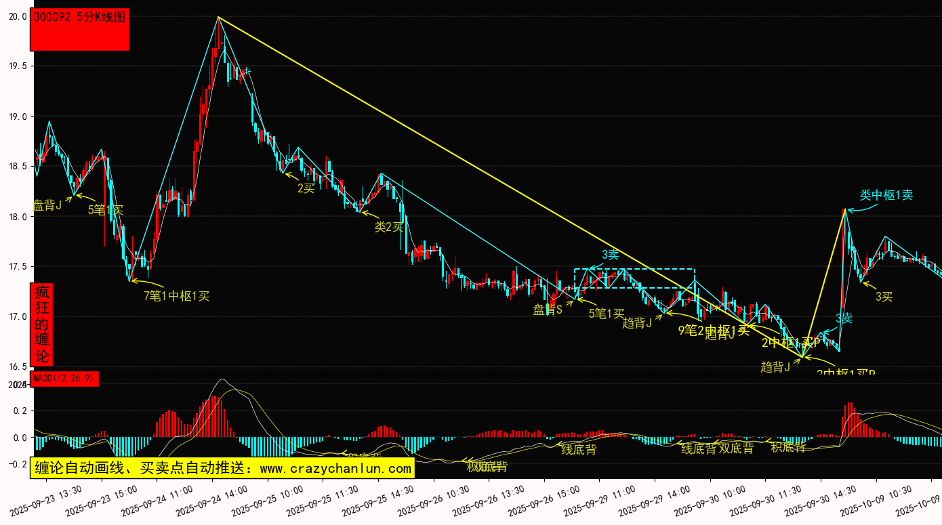Click the 双底背 label in MACD panel
Image resolution: width=942 pixels, height=525 pixels.
tap(735, 448)
